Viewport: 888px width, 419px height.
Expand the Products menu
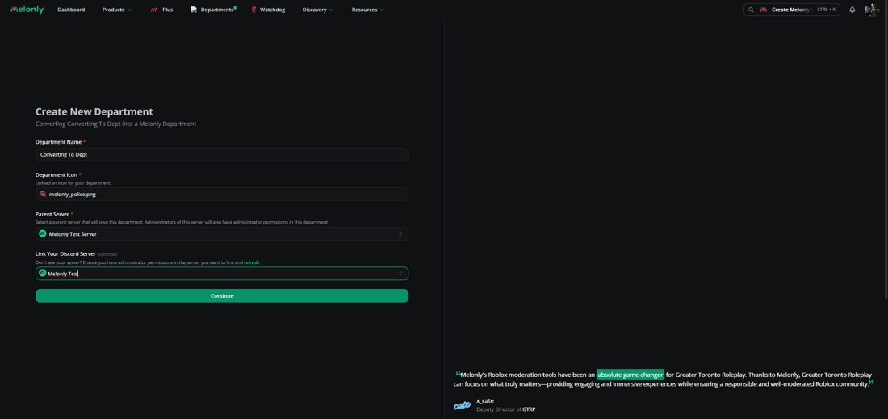pyautogui.click(x=117, y=10)
